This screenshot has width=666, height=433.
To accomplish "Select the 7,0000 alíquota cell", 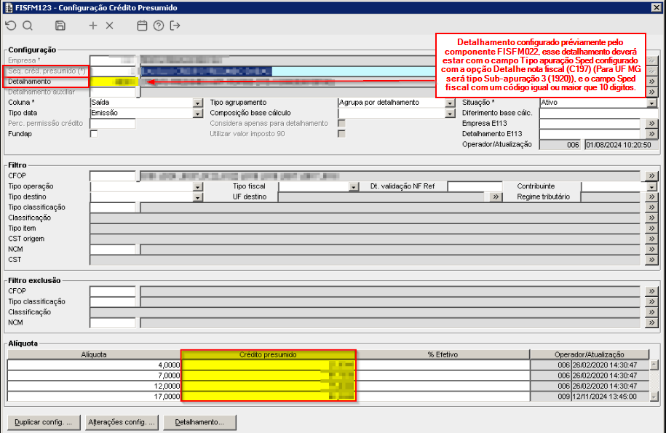I will [x=94, y=376].
